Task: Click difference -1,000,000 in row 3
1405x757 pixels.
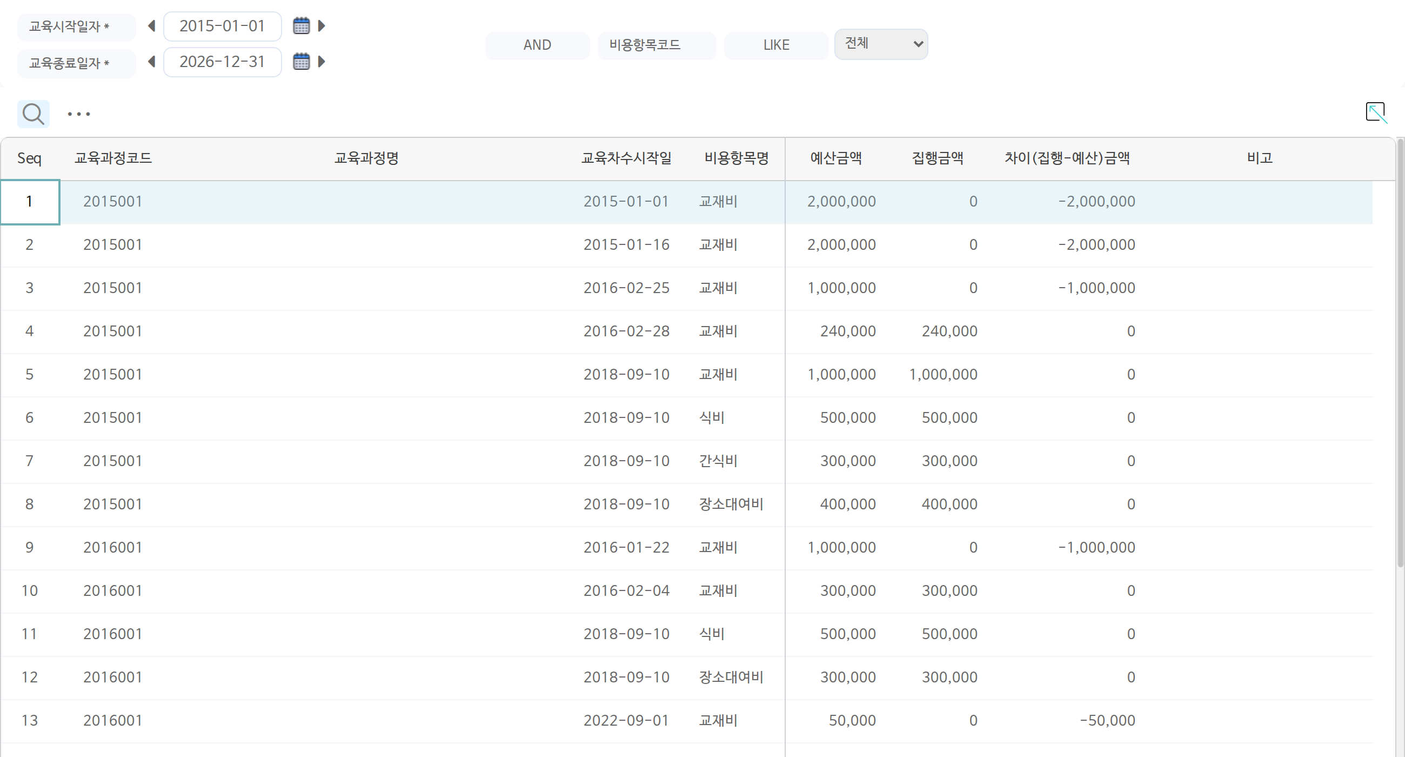Action: coord(1096,288)
